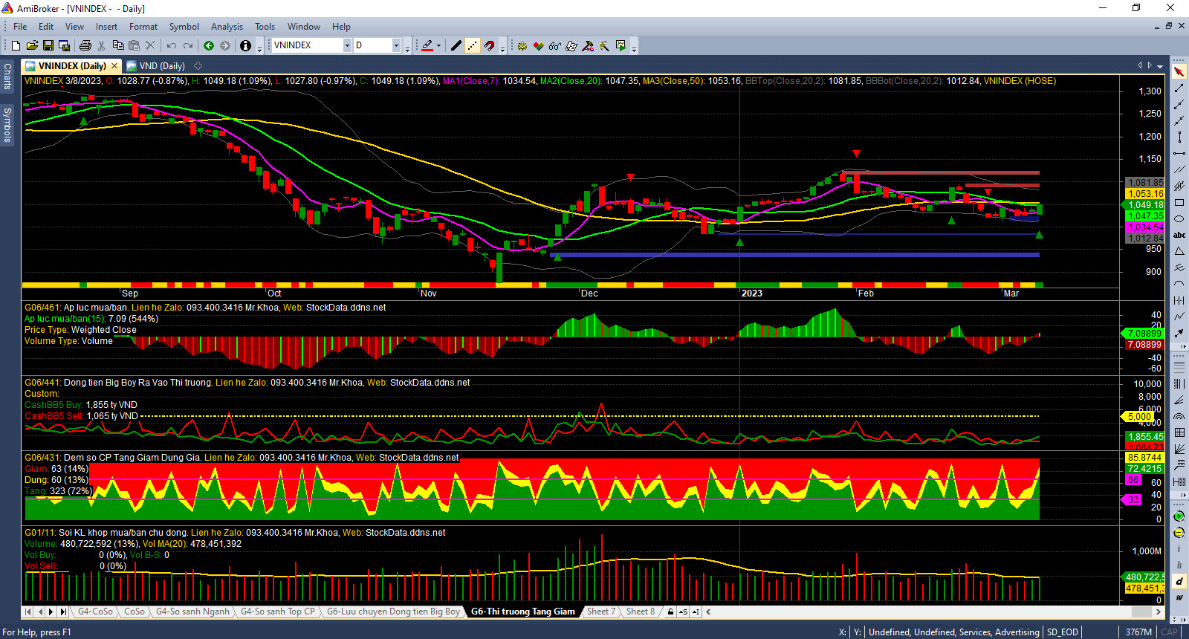Image resolution: width=1189 pixels, height=639 pixels.
Task: Expand the Symbols side panel
Action: click(x=7, y=124)
